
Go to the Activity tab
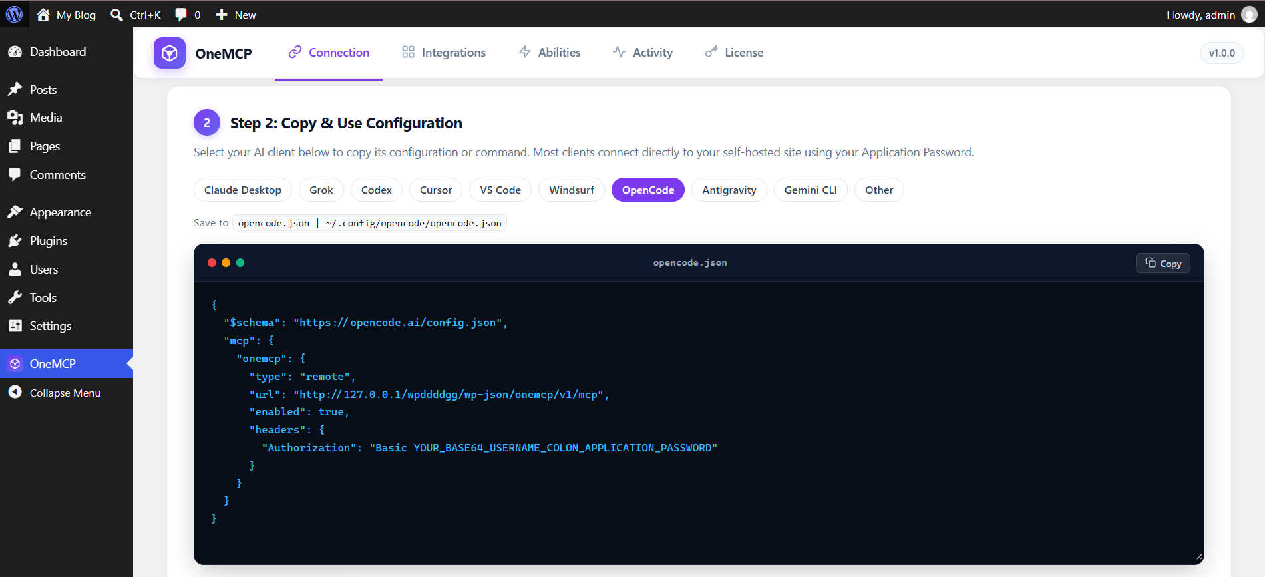coord(643,53)
